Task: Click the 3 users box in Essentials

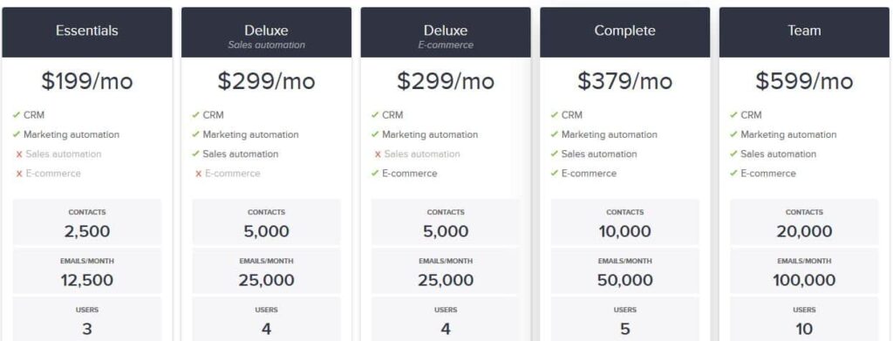Action: [x=86, y=319]
